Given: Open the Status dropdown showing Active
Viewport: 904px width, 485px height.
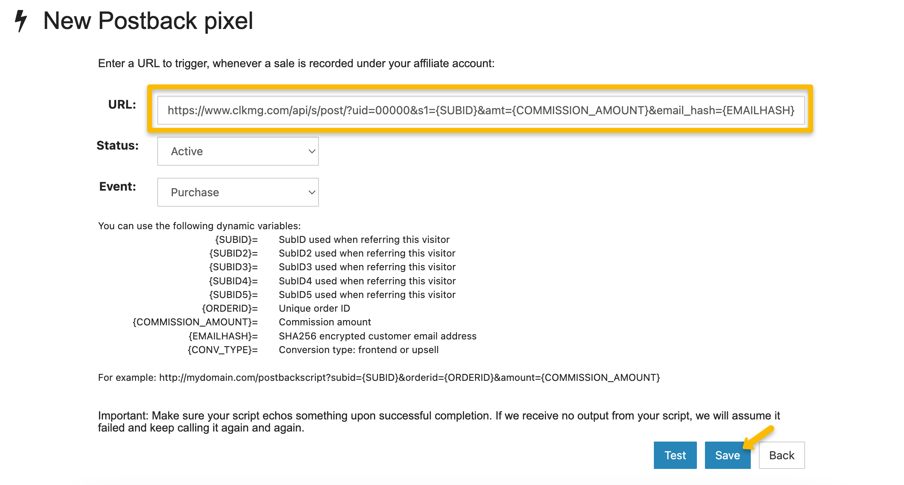Looking at the screenshot, I should point(238,151).
